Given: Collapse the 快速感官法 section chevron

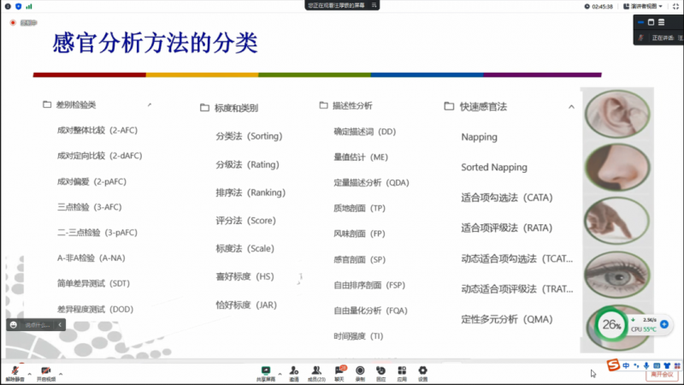Looking at the screenshot, I should click(x=571, y=107).
